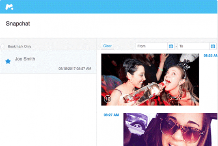
Task: Open the calendar picker beside To
Action: [213, 46]
